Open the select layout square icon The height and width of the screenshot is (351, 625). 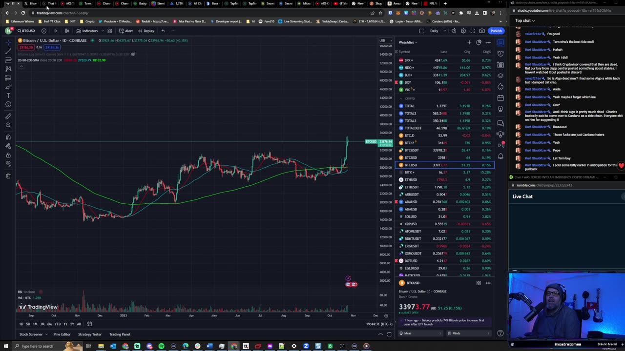[421, 31]
